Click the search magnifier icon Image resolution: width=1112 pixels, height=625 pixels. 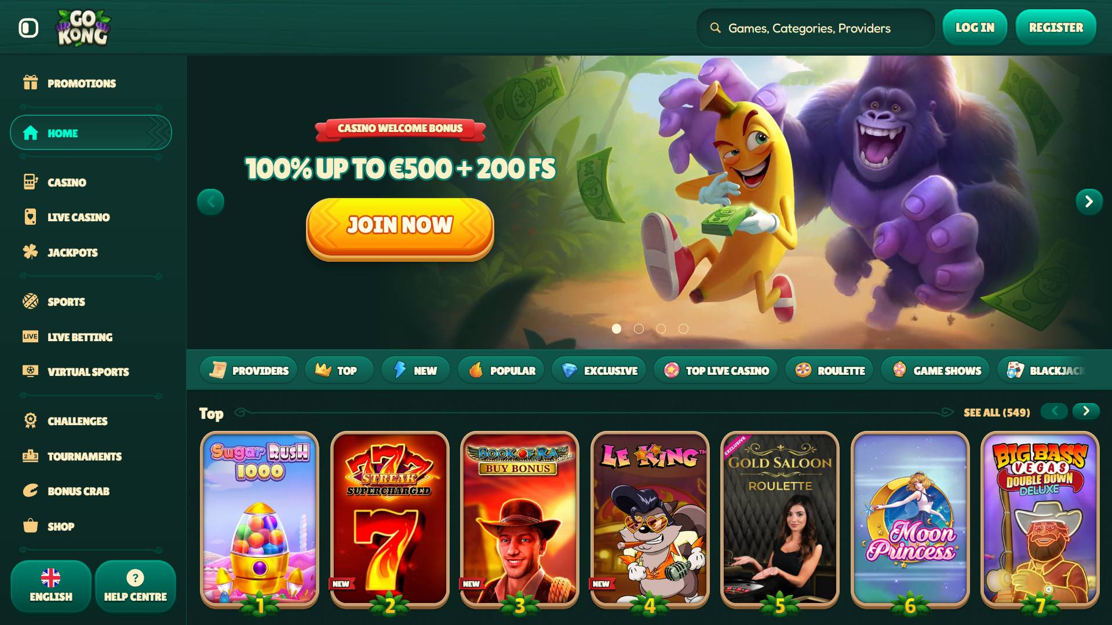(716, 28)
